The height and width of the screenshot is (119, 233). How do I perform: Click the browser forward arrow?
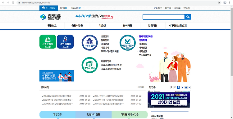[x=8, y=2]
